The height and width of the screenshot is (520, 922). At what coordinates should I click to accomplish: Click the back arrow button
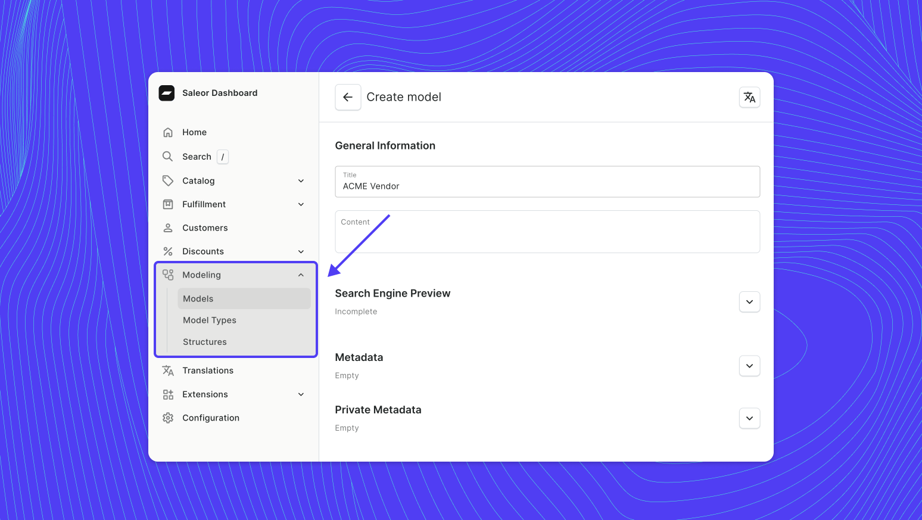pos(348,97)
